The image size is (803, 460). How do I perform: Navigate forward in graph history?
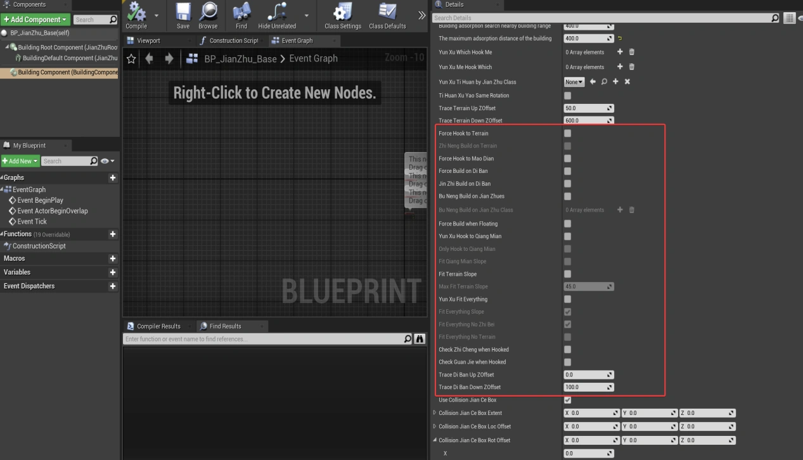coord(169,59)
